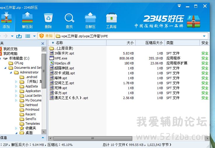Select 本地磁盘 (C:) drive node
Screen dimensions: 215x148
point(19,58)
